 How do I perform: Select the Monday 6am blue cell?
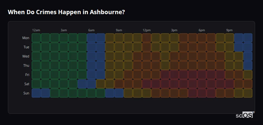coord(91,38)
